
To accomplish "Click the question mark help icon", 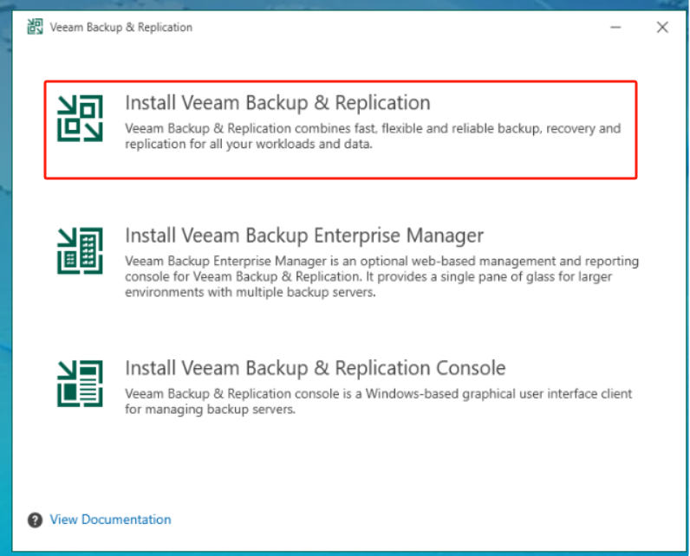I will (36, 520).
